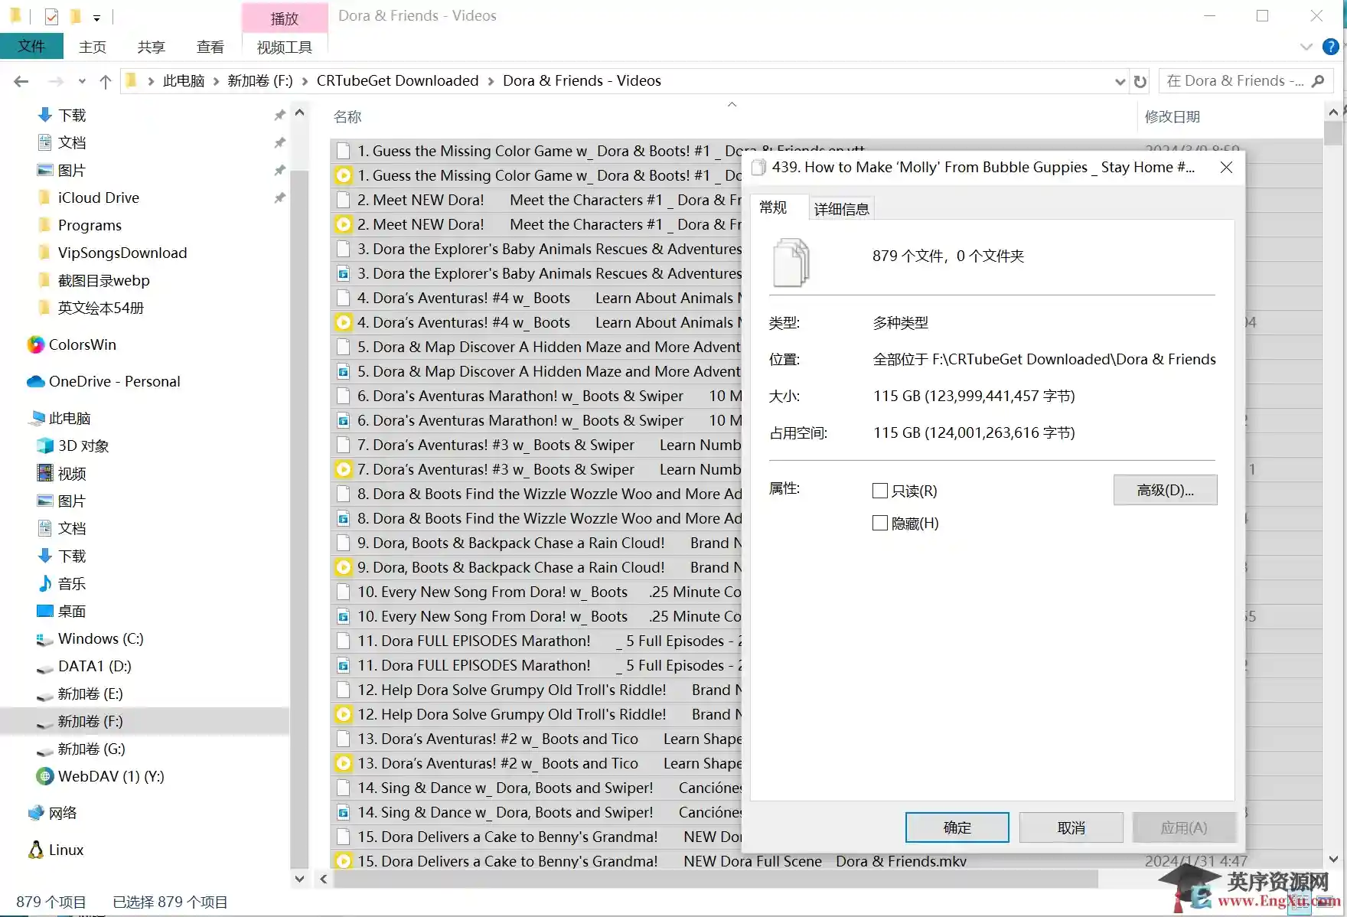Expand the breadcrumb arrow after CRTubeGet Downloaded

(491, 81)
